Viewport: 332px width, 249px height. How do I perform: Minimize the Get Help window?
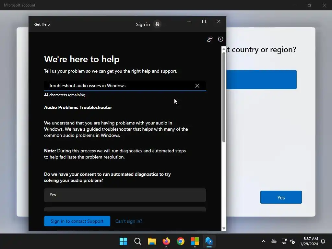(x=189, y=21)
